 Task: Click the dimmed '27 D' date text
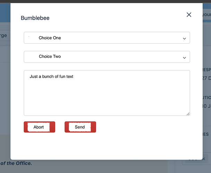click(207, 78)
